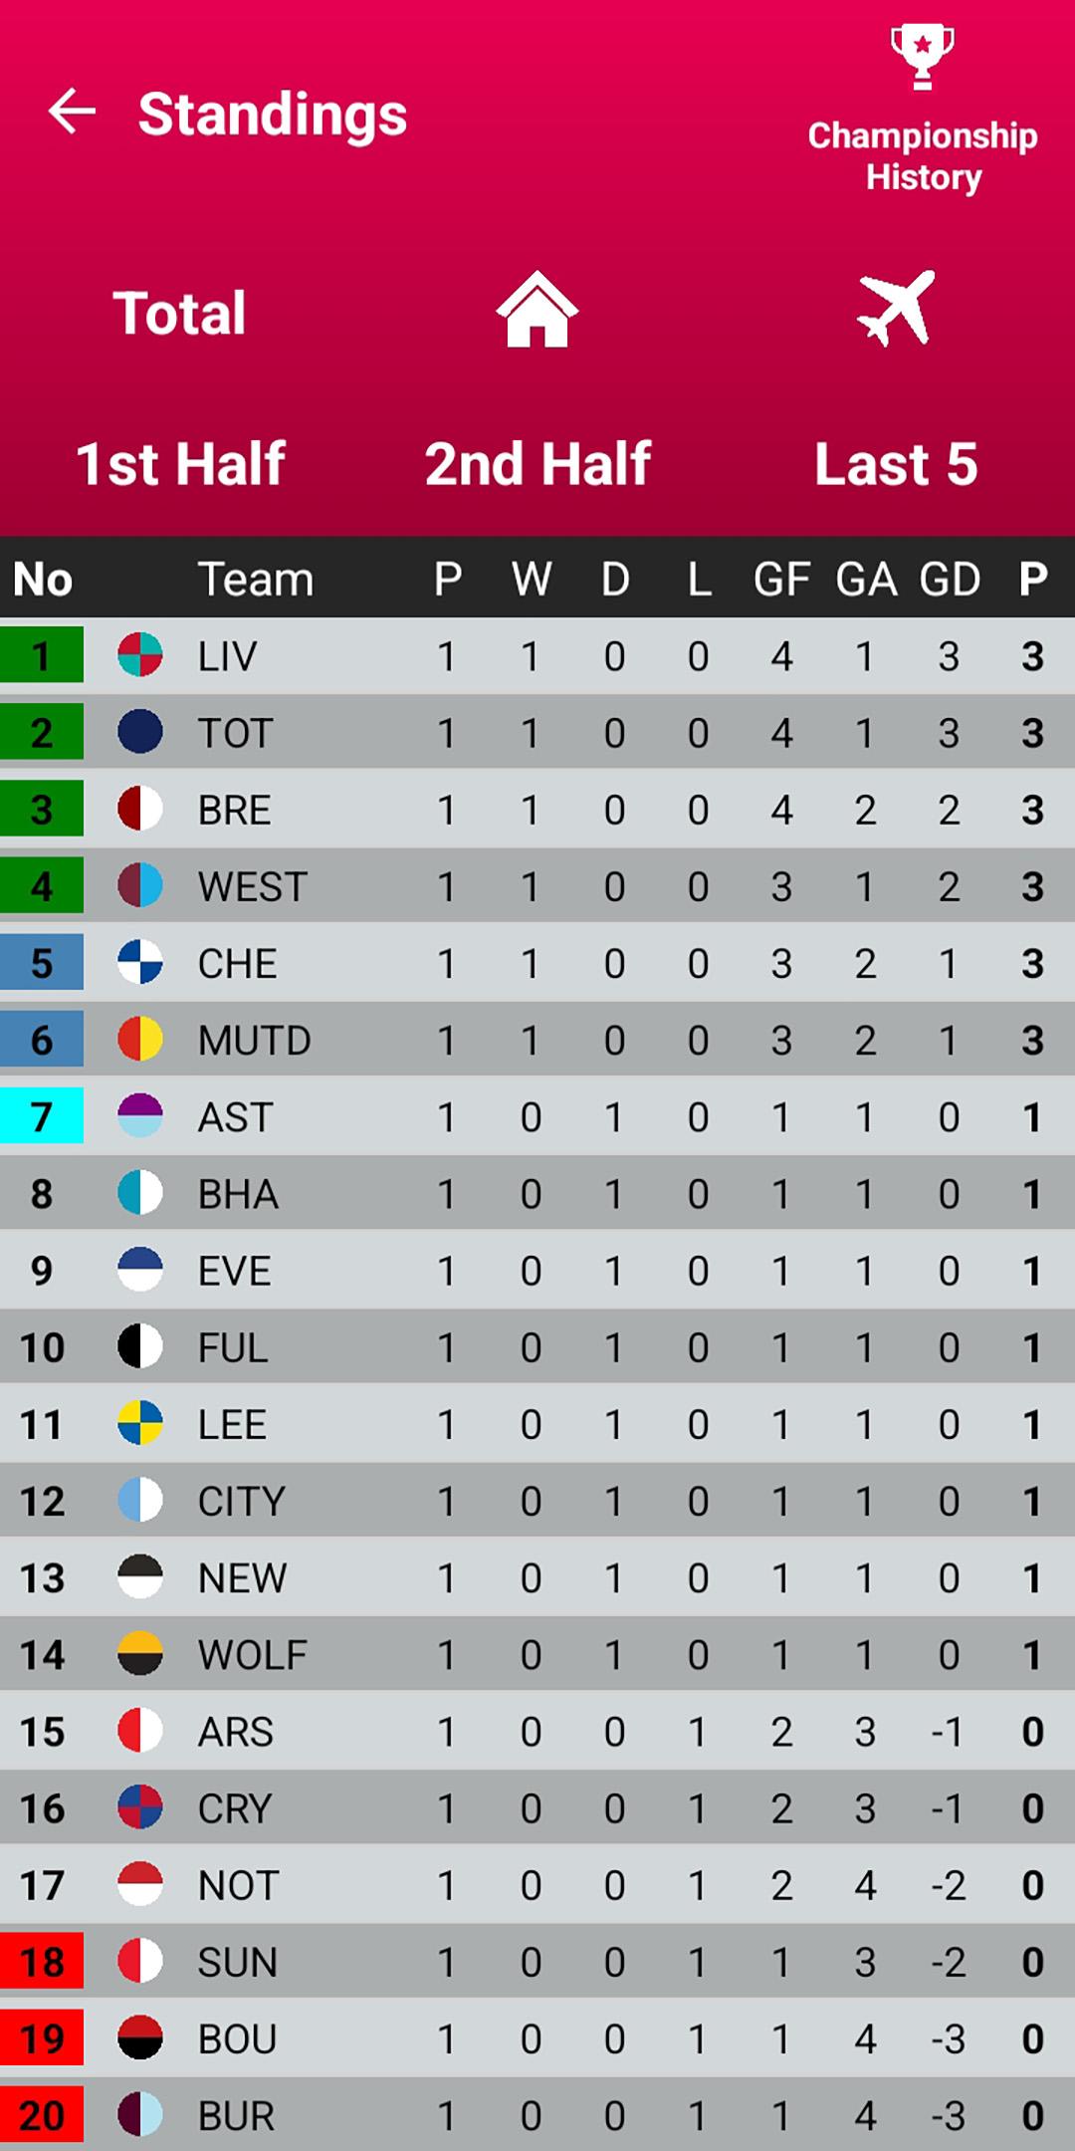The width and height of the screenshot is (1075, 2151).
Task: Tap the CHE team badge icon
Action: pos(140,963)
